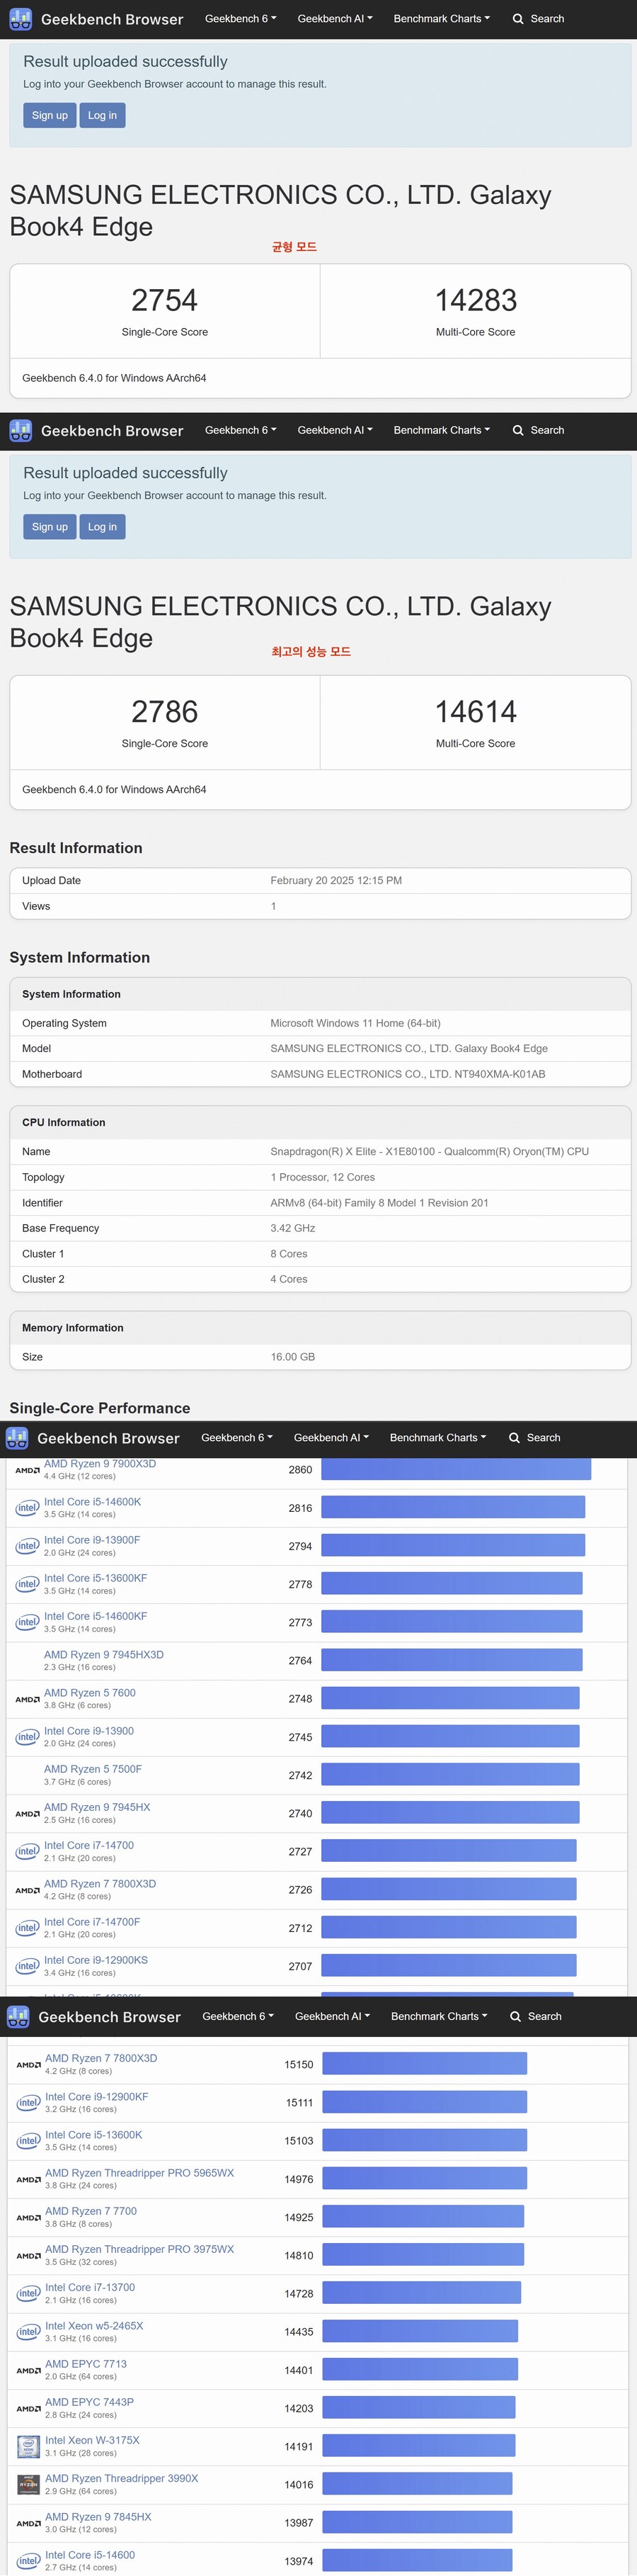The image size is (637, 2576).
Task: Click the Geekbench logo icon in the topmost navbar
Action: (21, 19)
